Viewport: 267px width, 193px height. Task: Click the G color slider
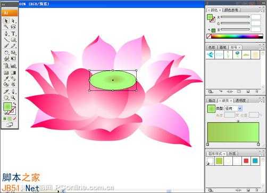click(x=235, y=23)
